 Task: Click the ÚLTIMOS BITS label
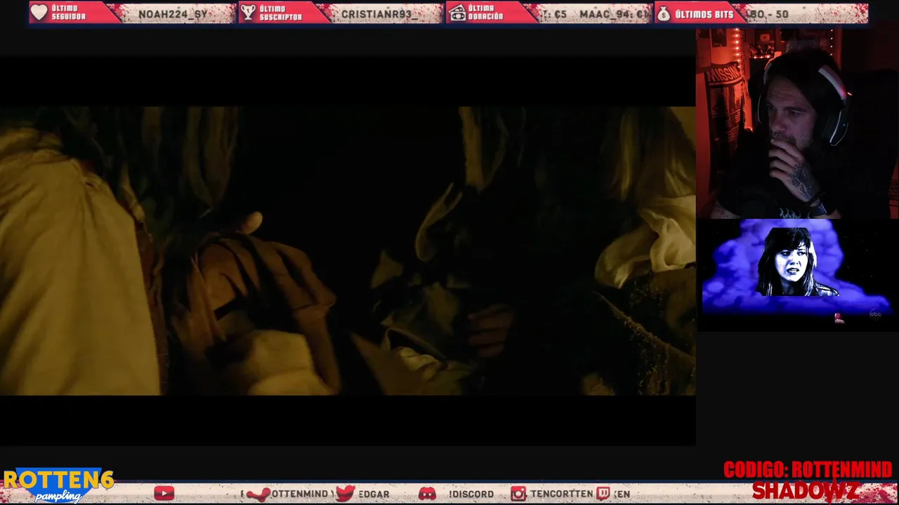click(x=704, y=13)
